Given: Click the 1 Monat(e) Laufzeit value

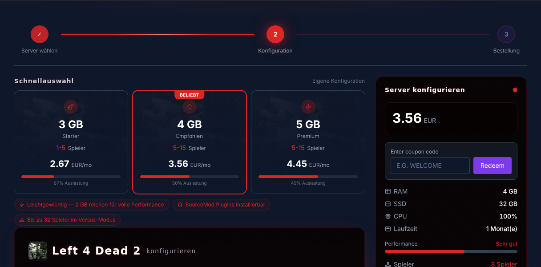Looking at the screenshot, I should point(501,229).
